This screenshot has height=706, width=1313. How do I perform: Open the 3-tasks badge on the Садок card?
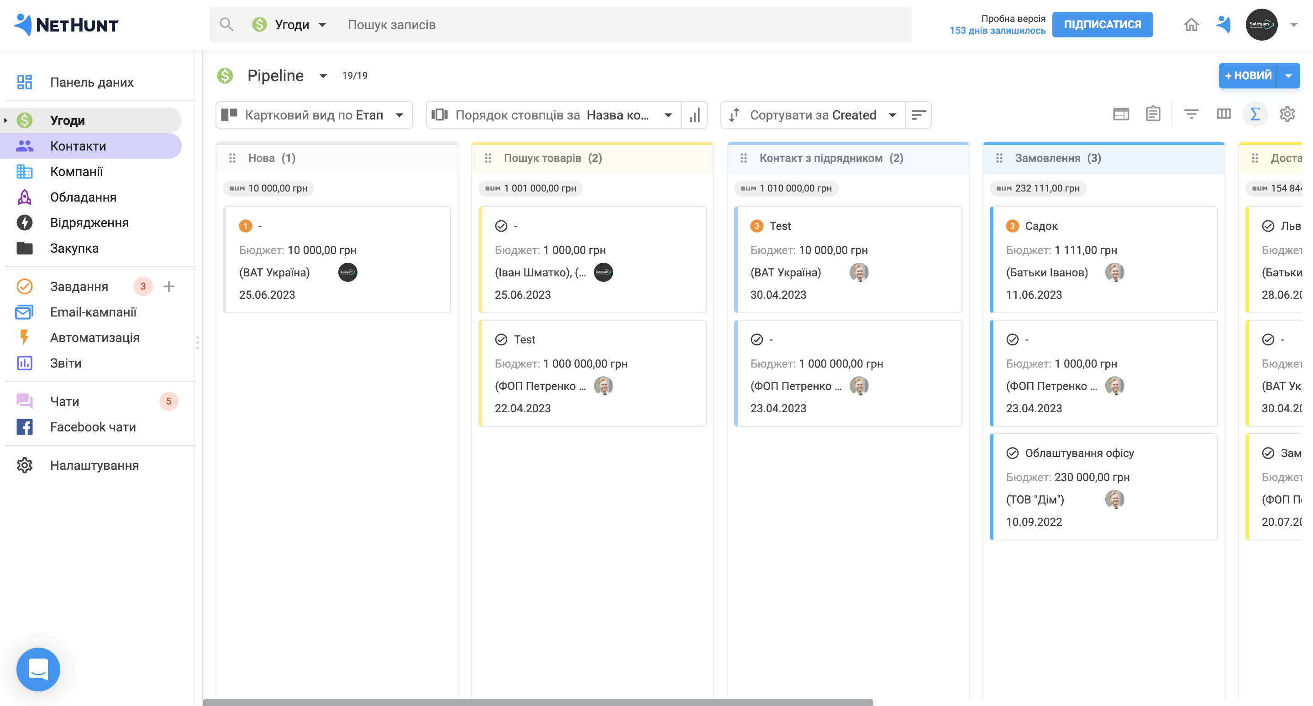point(1013,226)
